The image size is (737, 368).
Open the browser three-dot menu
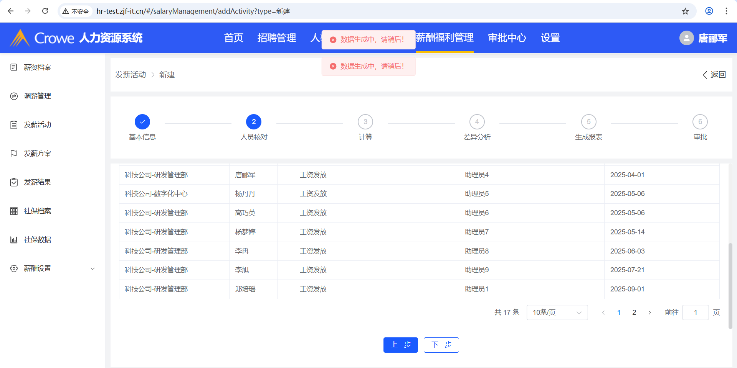click(x=726, y=11)
